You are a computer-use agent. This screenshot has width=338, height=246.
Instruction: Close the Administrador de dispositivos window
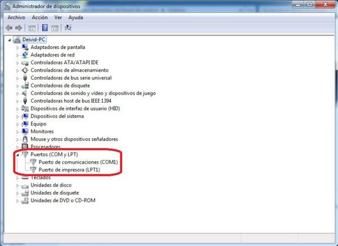(x=325, y=5)
